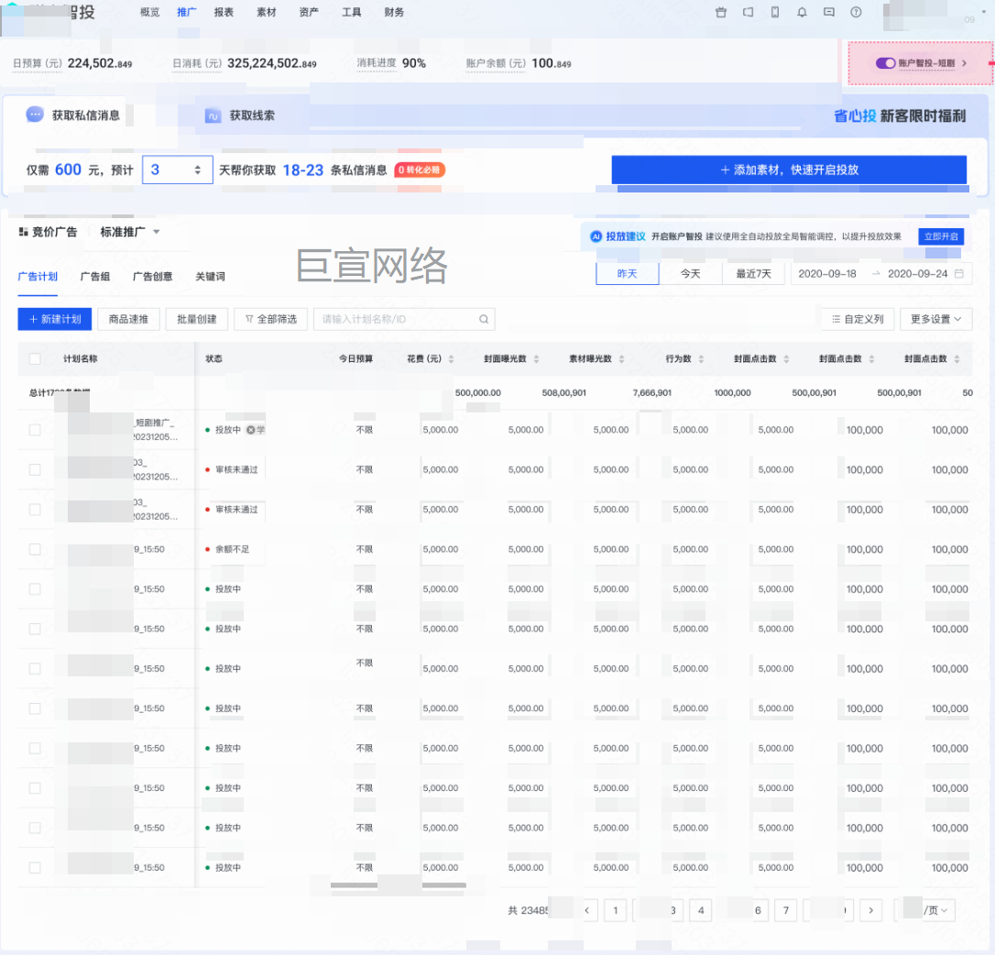Open the calendar icon in date range picker
Screen dimensions: 995x955
[959, 274]
